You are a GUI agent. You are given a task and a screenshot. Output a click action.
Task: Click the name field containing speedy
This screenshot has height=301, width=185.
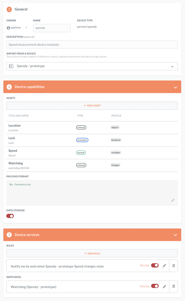click(x=51, y=28)
